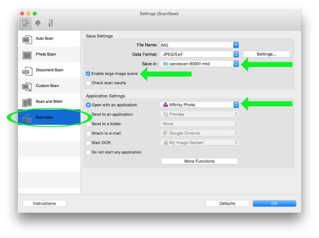The height and width of the screenshot is (238, 319).
Task: Select Attach to e-mail option
Action: 88,133
